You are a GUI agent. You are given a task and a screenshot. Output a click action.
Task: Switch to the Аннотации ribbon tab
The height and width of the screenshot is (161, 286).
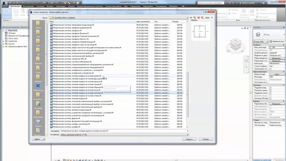[x=61, y=6]
